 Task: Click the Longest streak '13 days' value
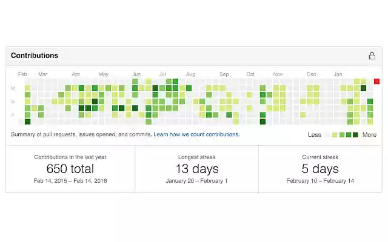click(196, 169)
